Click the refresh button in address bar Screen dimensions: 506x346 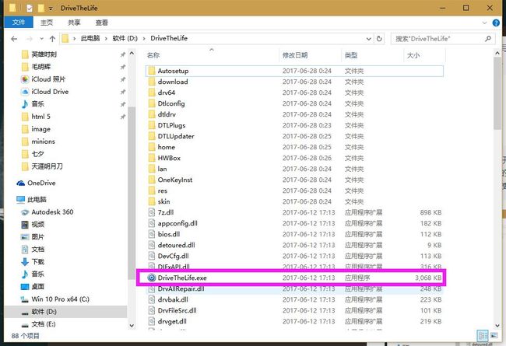click(x=379, y=39)
